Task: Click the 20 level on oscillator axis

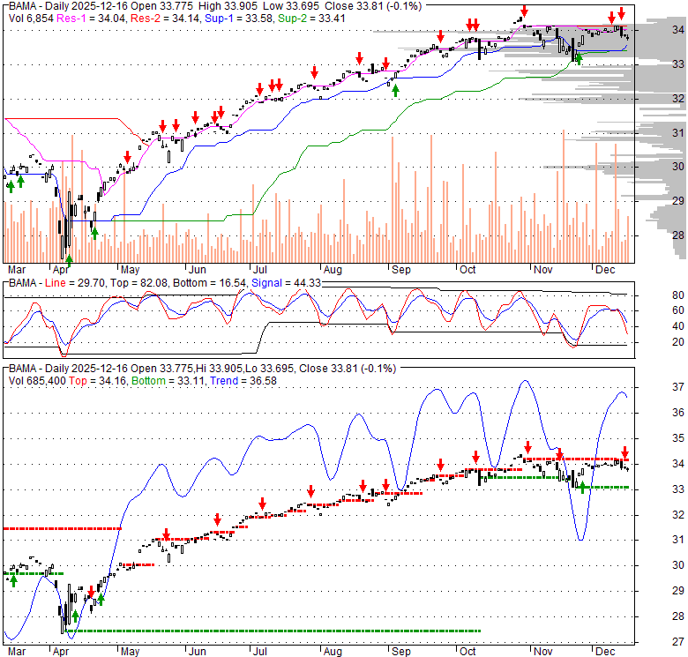Action: click(x=678, y=342)
